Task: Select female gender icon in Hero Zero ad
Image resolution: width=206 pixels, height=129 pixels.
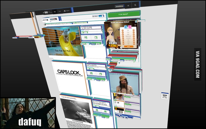Action: 130,27
